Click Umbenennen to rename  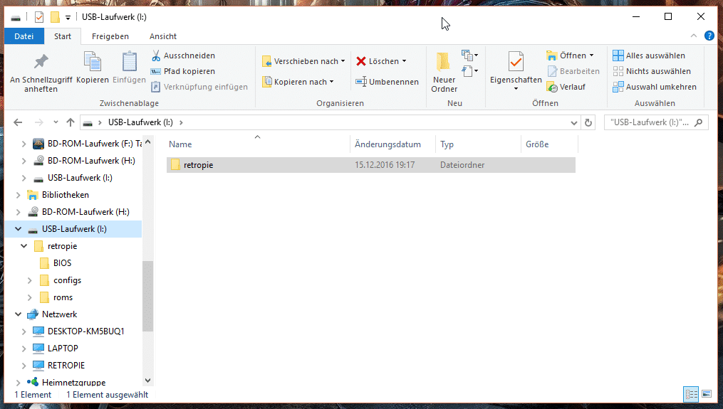(x=387, y=82)
